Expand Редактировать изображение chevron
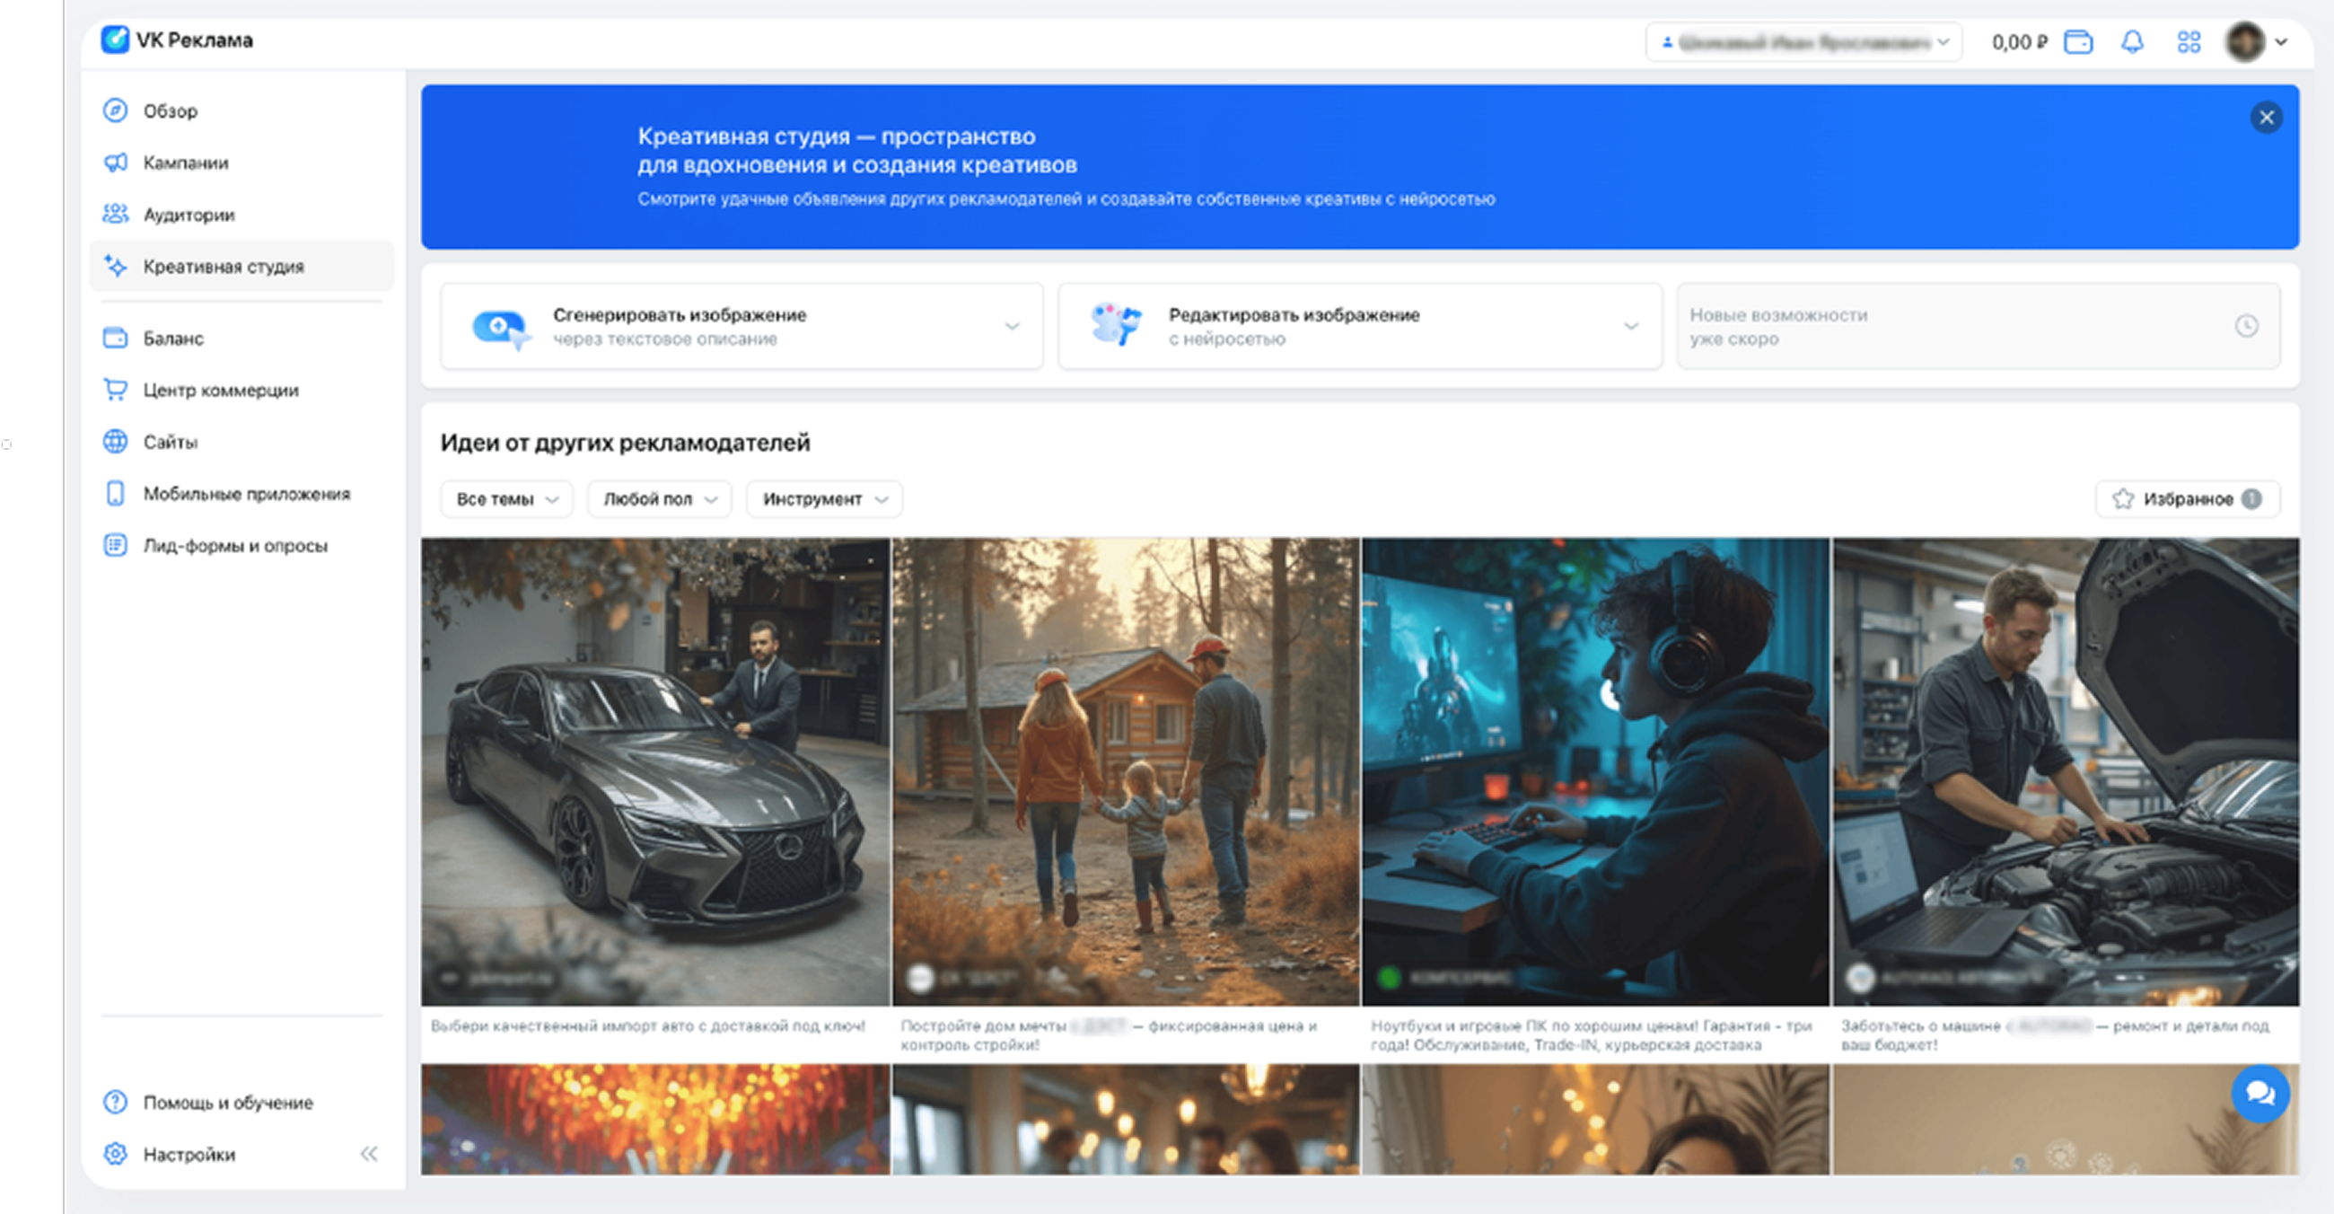This screenshot has height=1214, width=2334. coord(1631,326)
